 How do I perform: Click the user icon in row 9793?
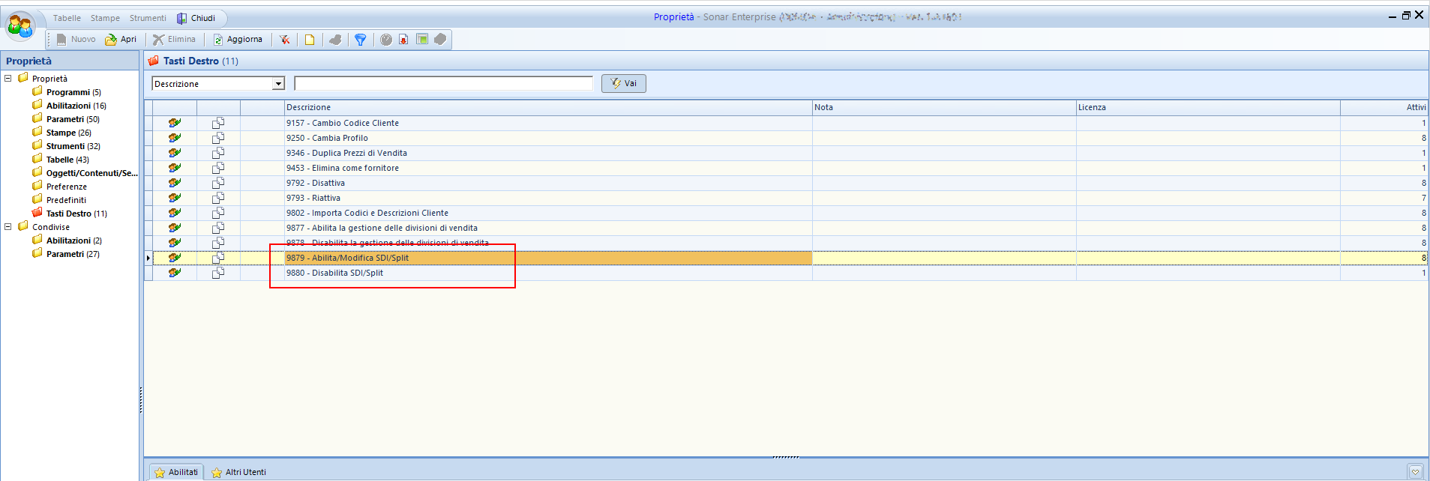click(x=175, y=198)
